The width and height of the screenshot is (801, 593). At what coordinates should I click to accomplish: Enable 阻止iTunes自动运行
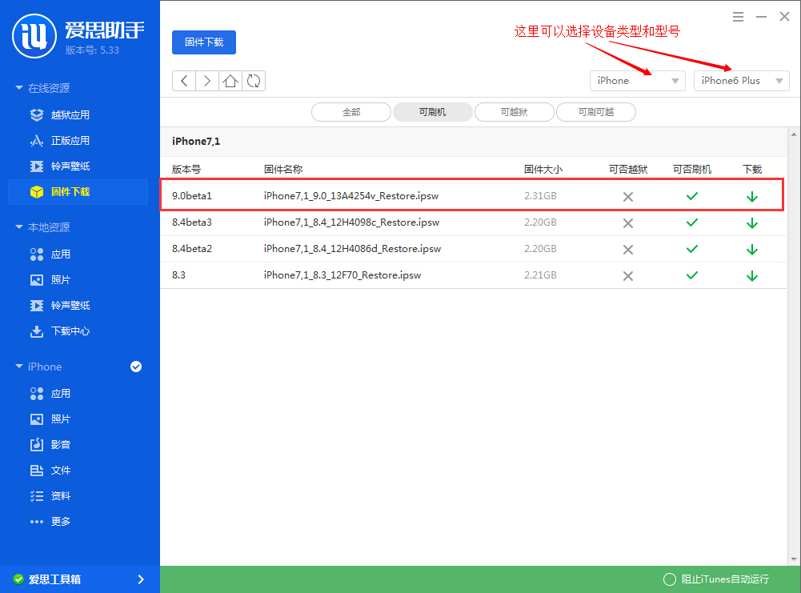coord(669,579)
